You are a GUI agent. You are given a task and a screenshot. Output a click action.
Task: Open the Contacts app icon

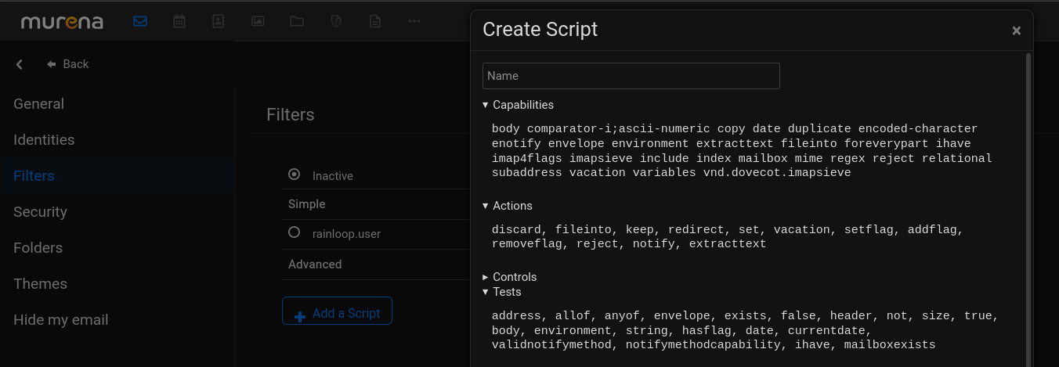click(219, 21)
